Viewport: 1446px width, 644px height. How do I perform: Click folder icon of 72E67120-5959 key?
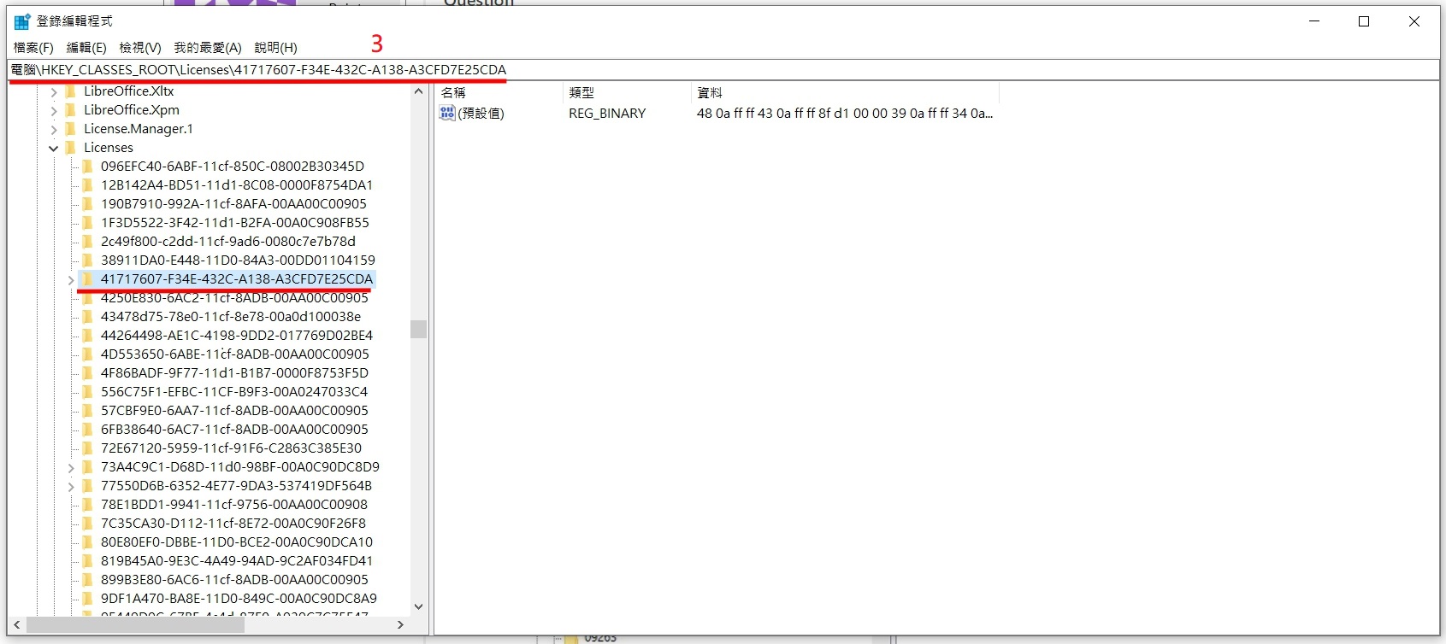pyautogui.click(x=87, y=448)
